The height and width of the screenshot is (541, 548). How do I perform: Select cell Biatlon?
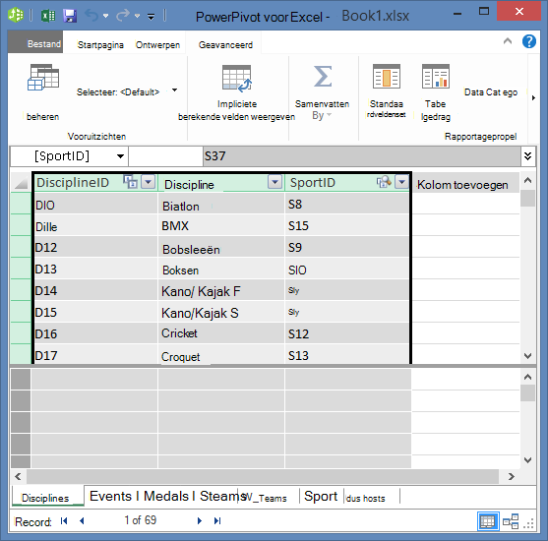click(x=221, y=204)
